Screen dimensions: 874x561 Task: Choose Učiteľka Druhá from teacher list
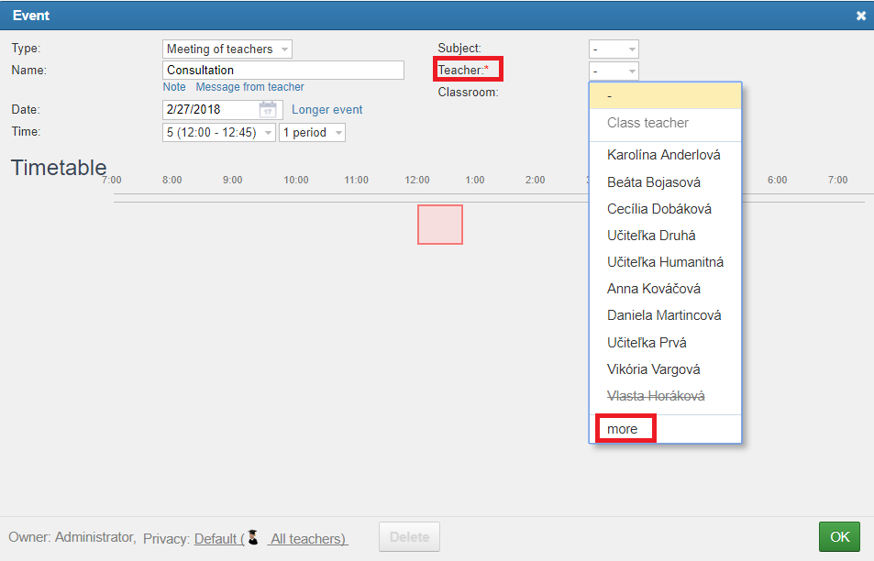pos(666,236)
